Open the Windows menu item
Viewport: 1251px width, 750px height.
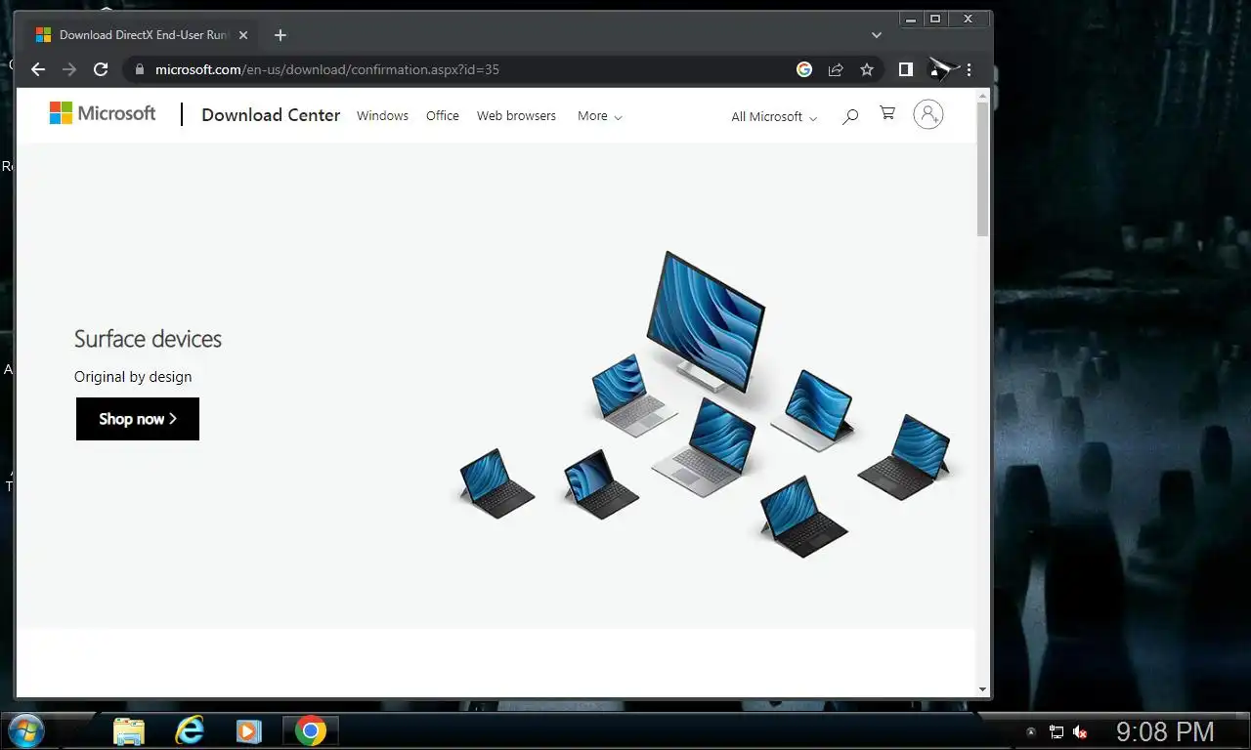(x=382, y=115)
